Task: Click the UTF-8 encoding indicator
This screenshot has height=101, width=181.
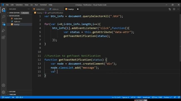Action: (x=133, y=97)
